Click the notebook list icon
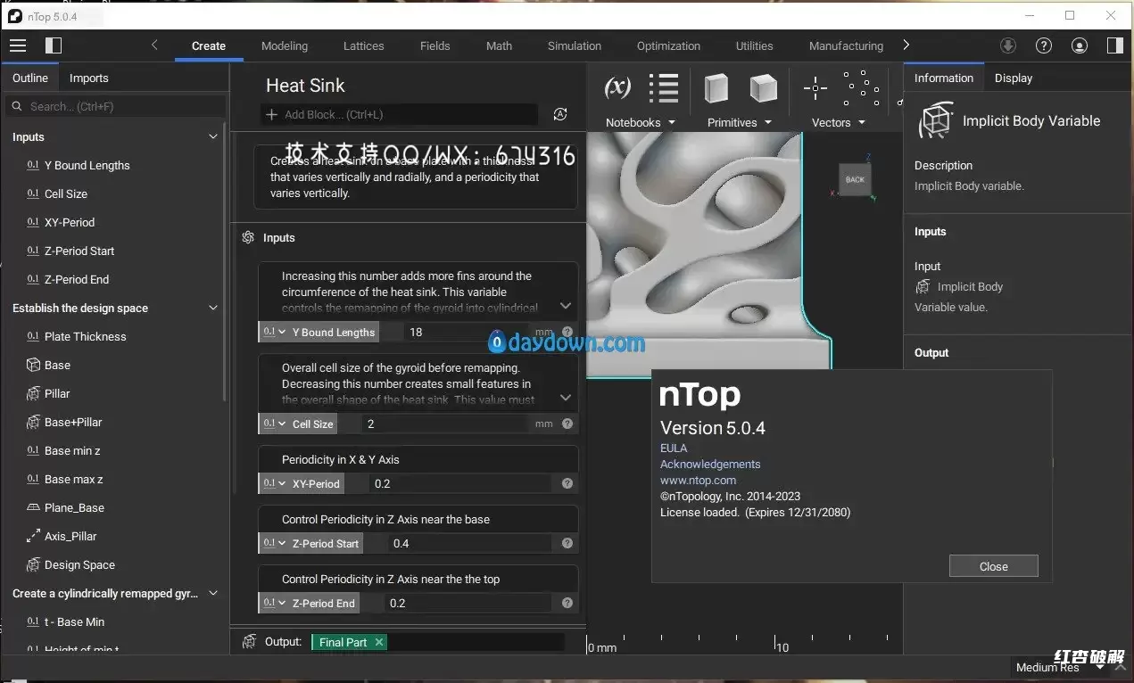Image resolution: width=1134 pixels, height=683 pixels. coord(664,87)
